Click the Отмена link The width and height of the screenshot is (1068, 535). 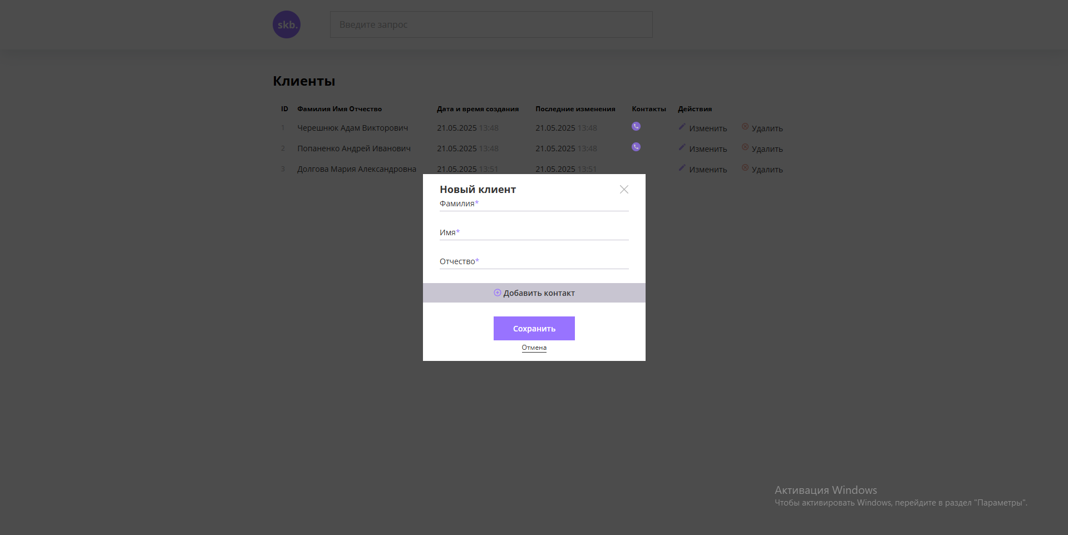pos(534,348)
